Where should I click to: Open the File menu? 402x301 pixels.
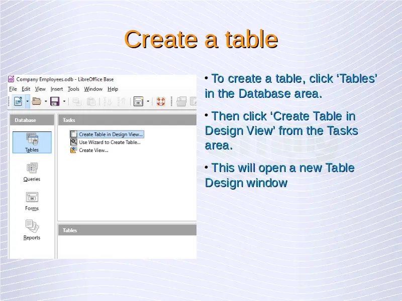click(13, 89)
